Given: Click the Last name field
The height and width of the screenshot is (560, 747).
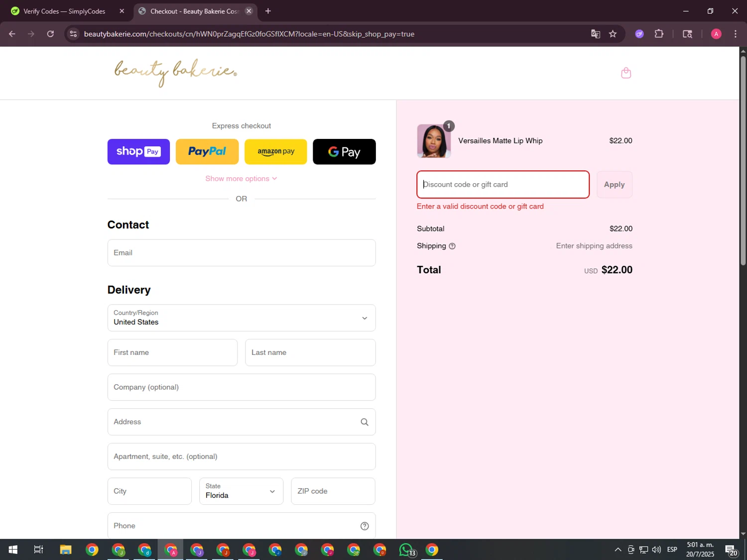Looking at the screenshot, I should 310,352.
